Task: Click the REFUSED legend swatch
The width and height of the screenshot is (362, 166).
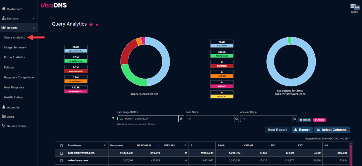Action: [222, 86]
